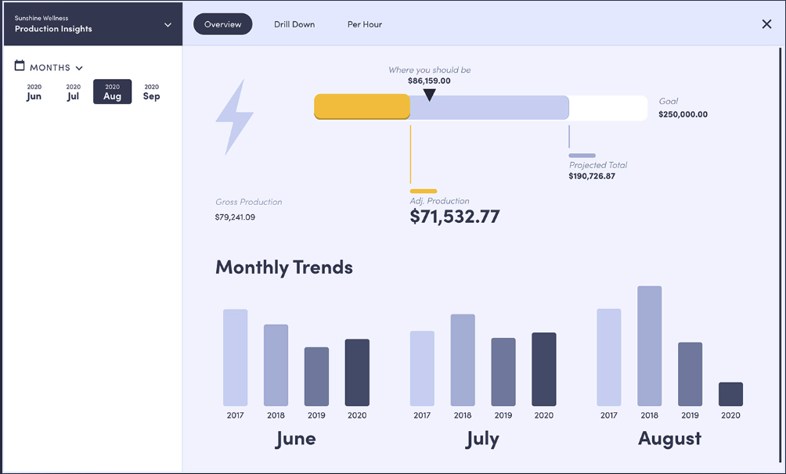Screen dimensions: 786x474
Task: Switch to the Drill Down tab
Action: pyautogui.click(x=294, y=24)
